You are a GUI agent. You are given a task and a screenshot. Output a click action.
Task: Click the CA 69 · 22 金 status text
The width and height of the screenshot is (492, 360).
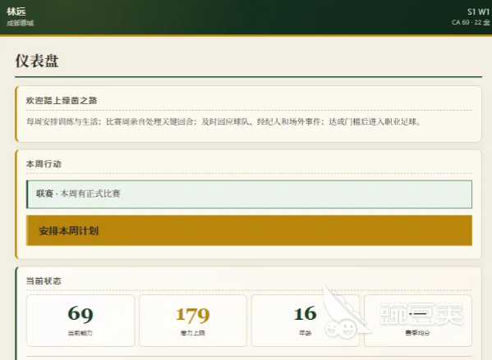pyautogui.click(x=471, y=23)
